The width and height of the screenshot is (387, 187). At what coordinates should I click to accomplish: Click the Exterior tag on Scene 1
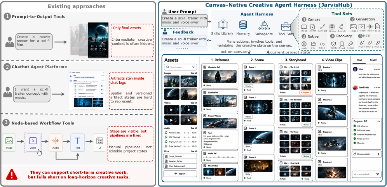click(249, 86)
